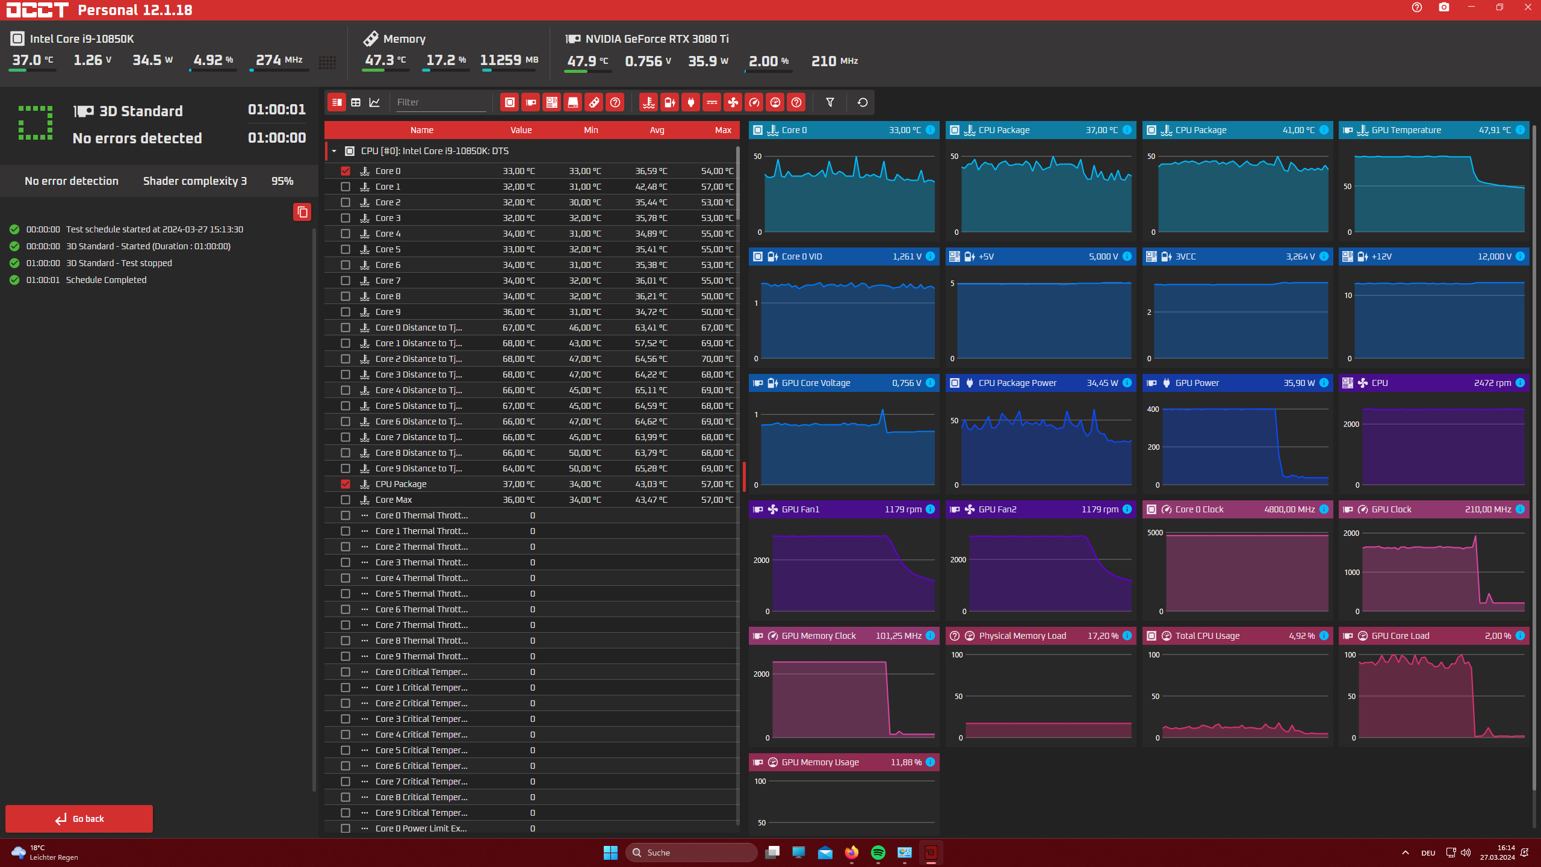Sort the table by the Avg column header

(657, 130)
